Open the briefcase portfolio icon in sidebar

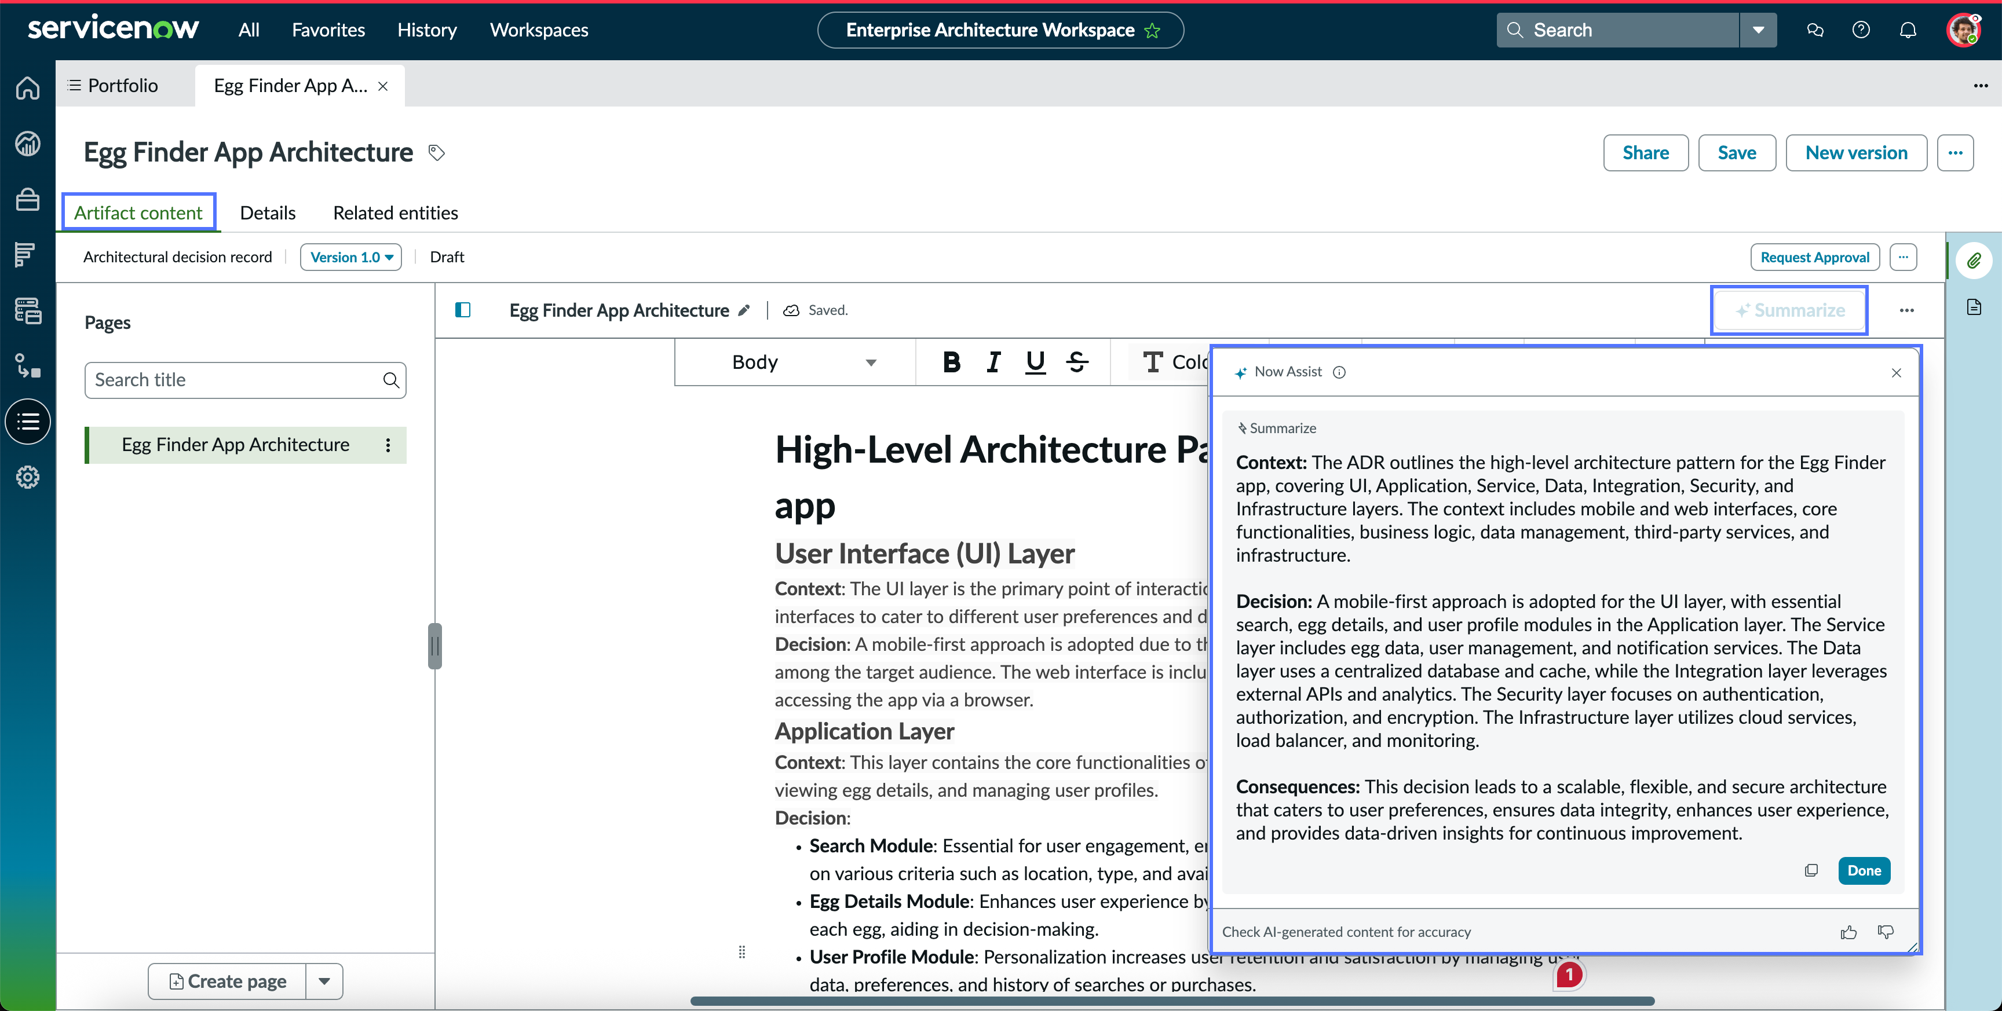[x=28, y=200]
